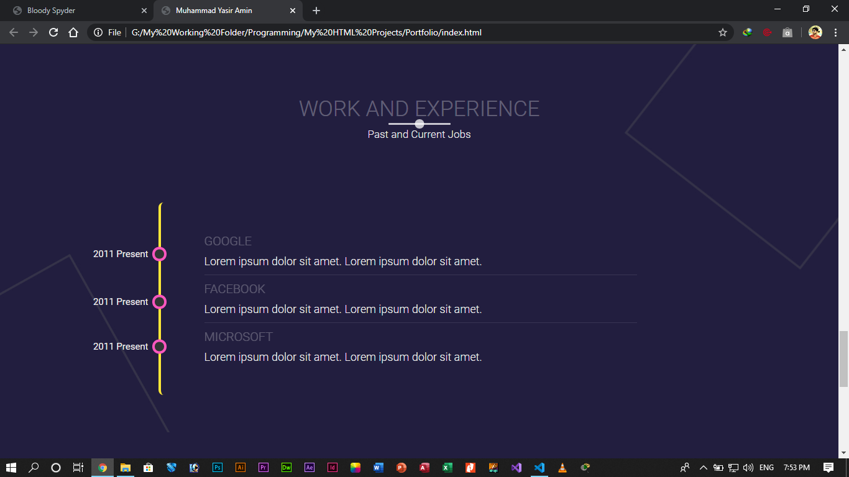This screenshot has height=477, width=849.
Task: Click the page's vertical scrollbar thumb
Action: (843, 360)
